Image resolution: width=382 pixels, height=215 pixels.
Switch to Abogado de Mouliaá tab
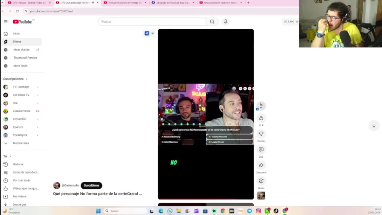pos(172,3)
